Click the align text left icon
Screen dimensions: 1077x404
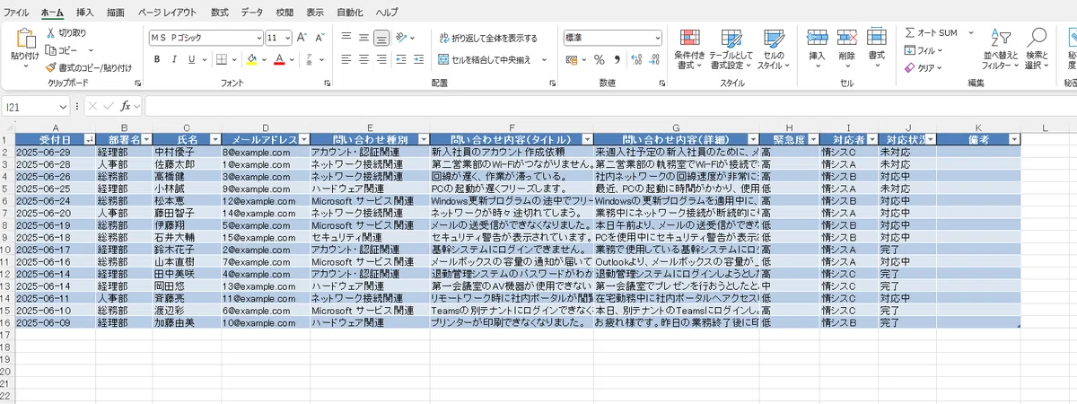[346, 59]
